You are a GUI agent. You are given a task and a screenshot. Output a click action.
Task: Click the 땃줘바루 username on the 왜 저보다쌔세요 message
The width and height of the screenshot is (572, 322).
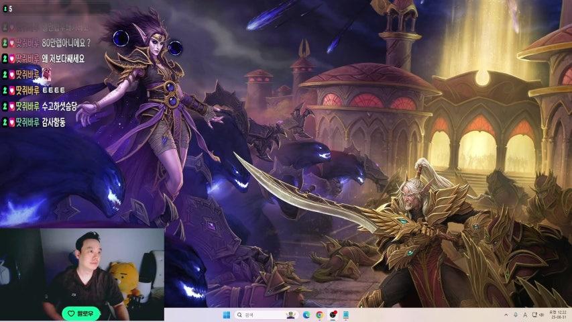[27, 58]
